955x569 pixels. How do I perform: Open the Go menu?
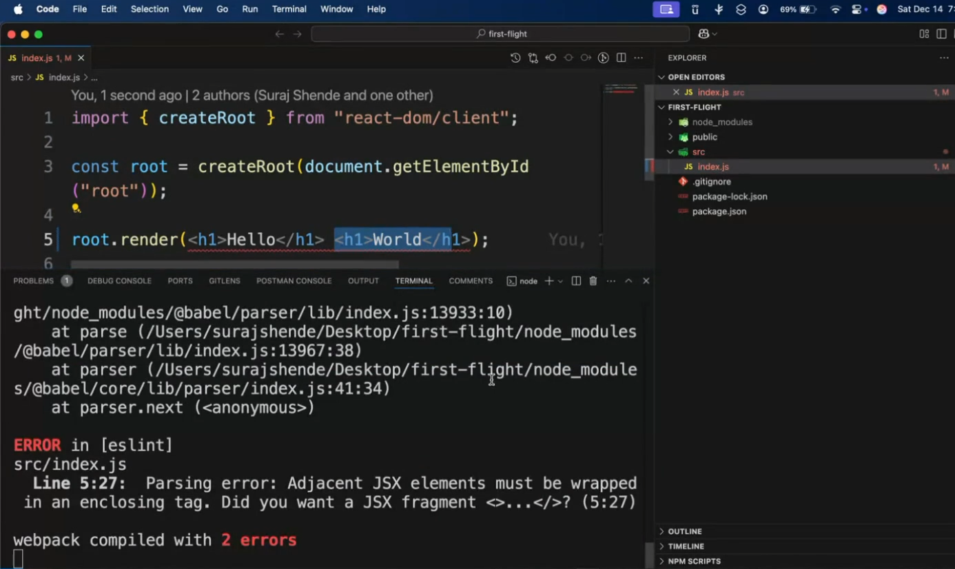pyautogui.click(x=222, y=9)
